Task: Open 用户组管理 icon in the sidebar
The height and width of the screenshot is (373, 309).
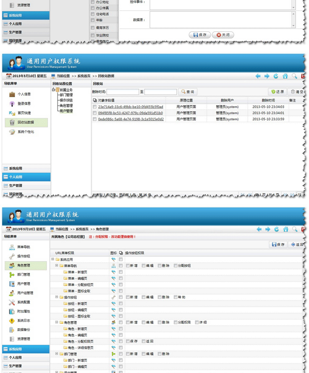Action: point(12,293)
